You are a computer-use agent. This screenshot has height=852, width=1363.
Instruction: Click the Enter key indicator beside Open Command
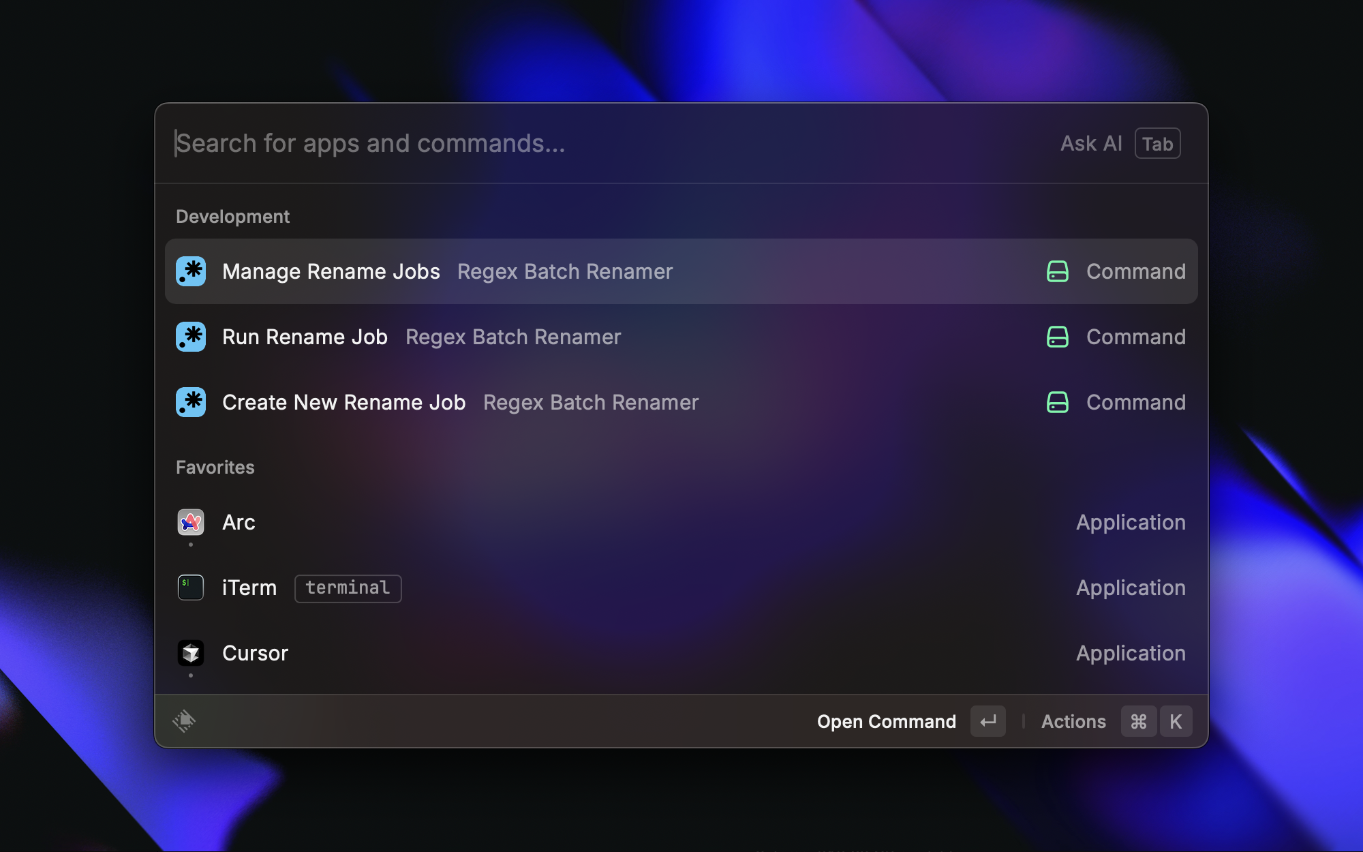tap(988, 721)
